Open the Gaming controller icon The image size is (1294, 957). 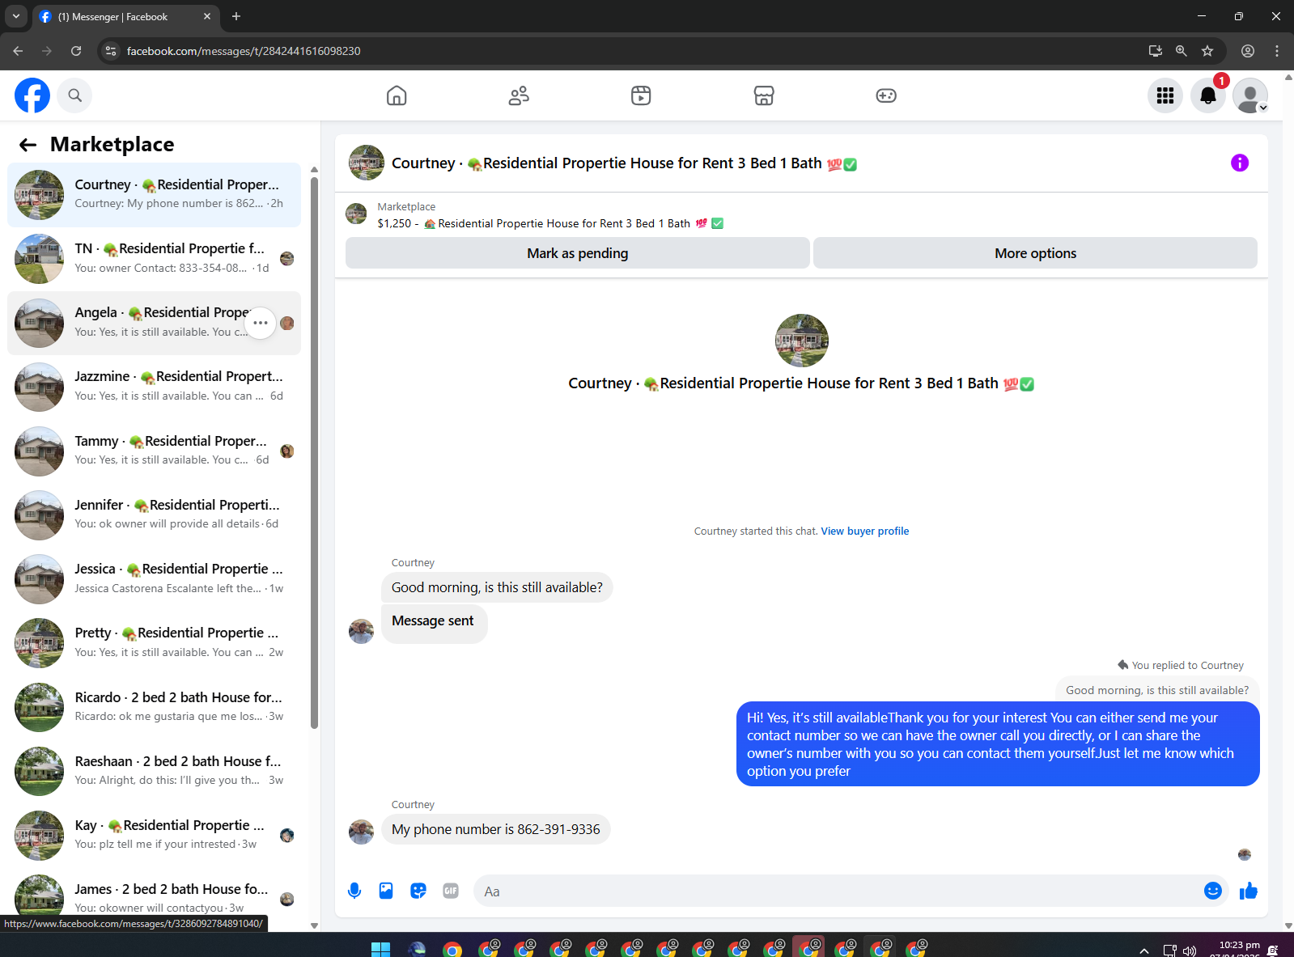(886, 95)
